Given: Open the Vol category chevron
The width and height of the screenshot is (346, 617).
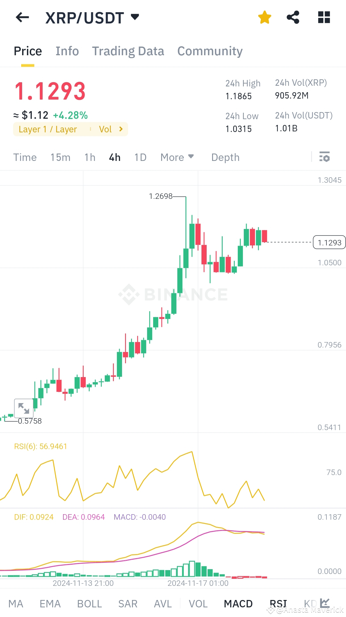Looking at the screenshot, I should click(x=111, y=129).
